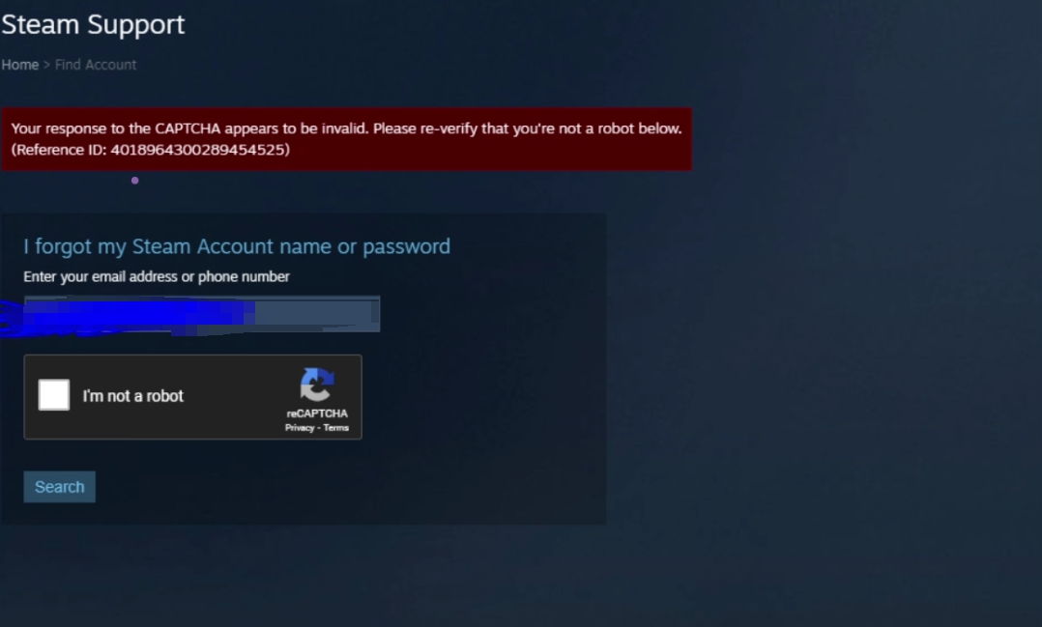Click the reCAPTCHA text under the logo
The height and width of the screenshot is (627, 1042).
(x=317, y=413)
